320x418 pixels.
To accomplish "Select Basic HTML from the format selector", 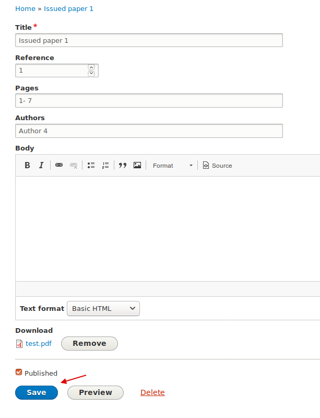I will [x=103, y=308].
